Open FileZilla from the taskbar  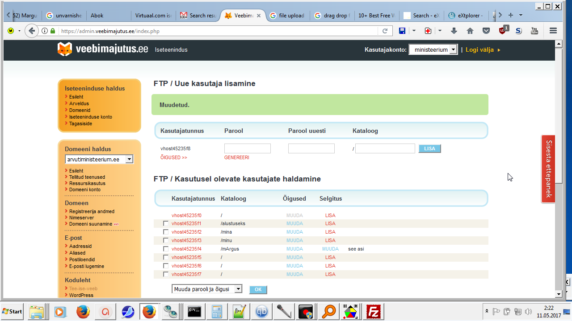[373, 311]
